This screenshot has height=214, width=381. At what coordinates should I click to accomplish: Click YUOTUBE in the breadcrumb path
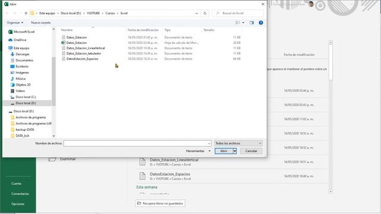[x=93, y=13]
